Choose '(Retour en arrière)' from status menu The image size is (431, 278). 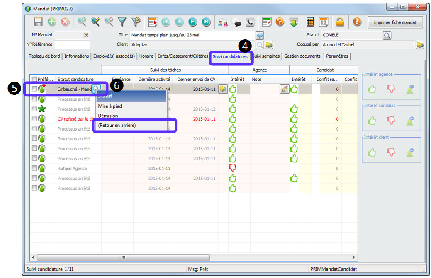coord(117,125)
